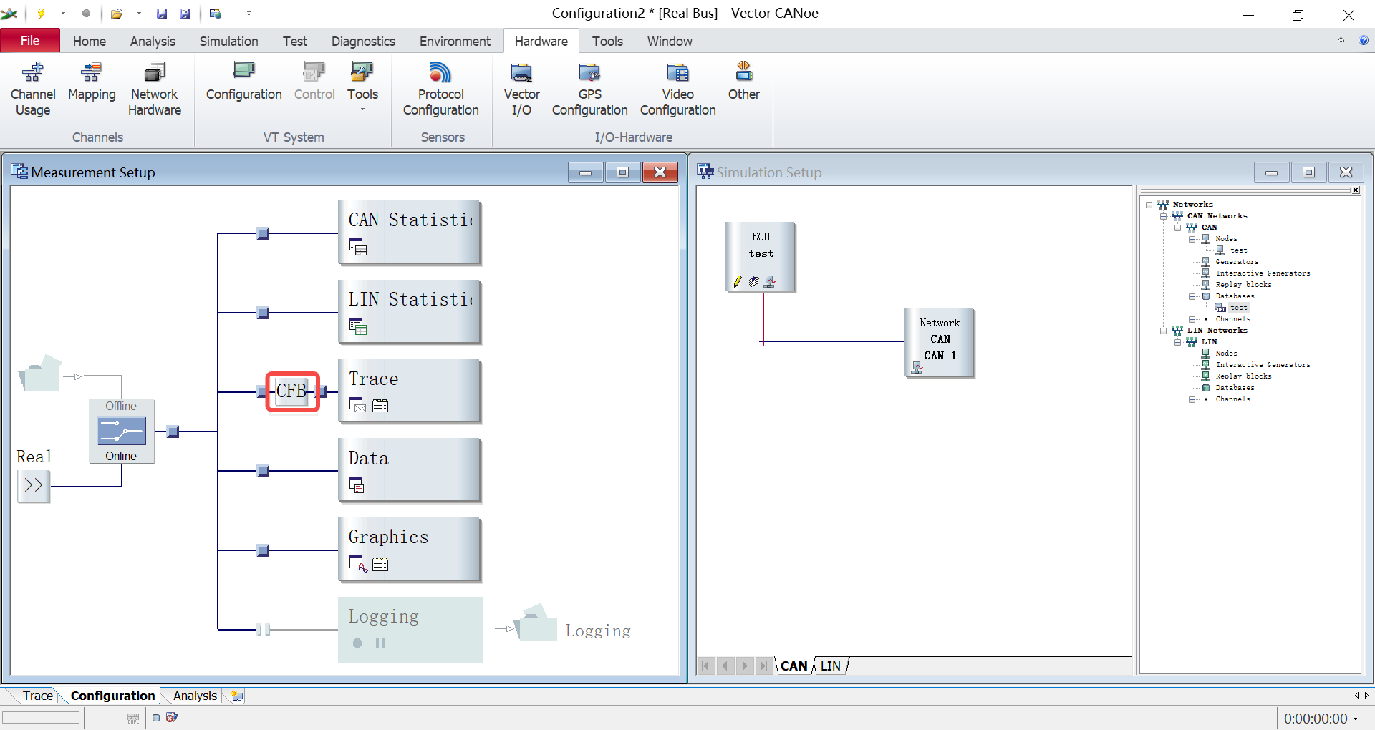
Task: Click the window icon in Data block
Action: coord(357,485)
